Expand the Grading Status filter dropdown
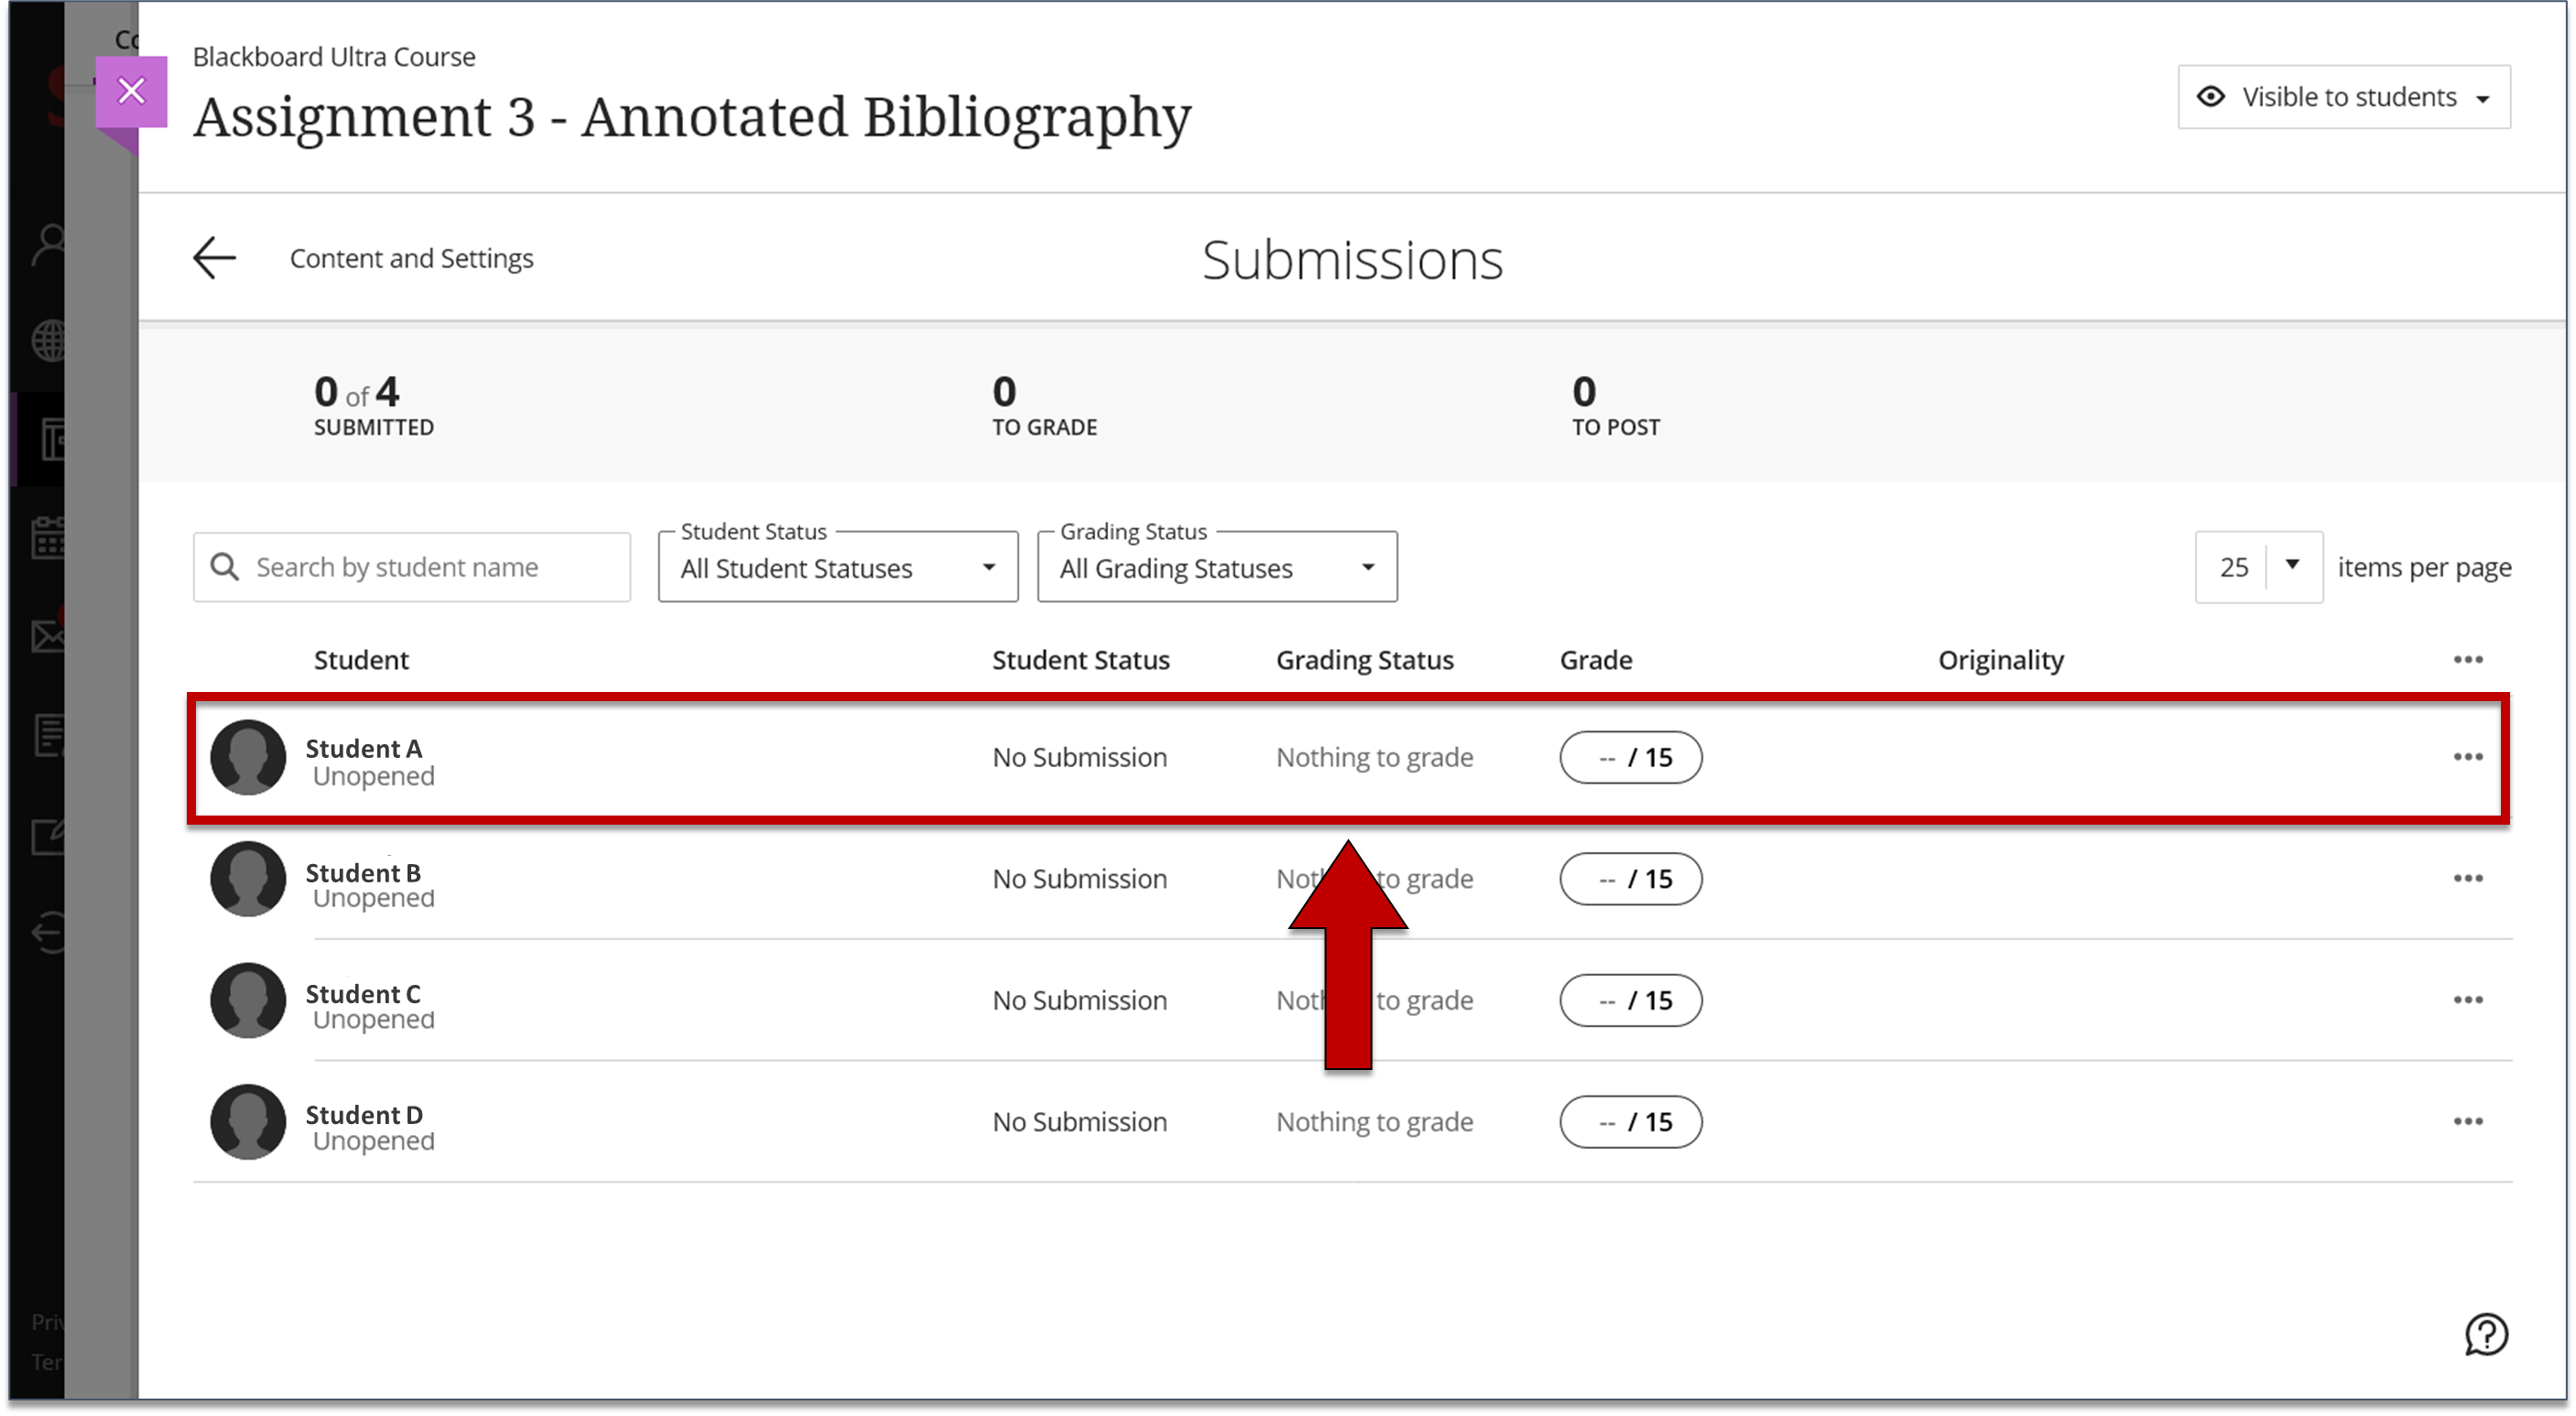Image resolution: width=2576 pixels, height=1416 pixels. (x=1216, y=567)
